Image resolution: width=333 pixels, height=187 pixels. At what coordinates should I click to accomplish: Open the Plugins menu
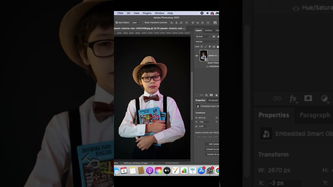pyautogui.click(x=147, y=13)
